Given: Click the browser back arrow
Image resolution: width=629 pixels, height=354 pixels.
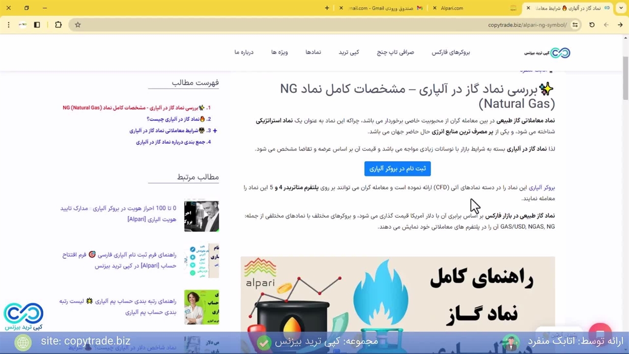Looking at the screenshot, I should (x=620, y=25).
